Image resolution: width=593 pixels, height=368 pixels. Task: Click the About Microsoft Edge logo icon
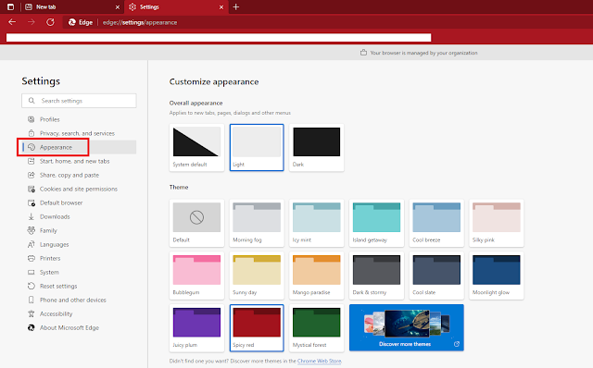pos(32,327)
